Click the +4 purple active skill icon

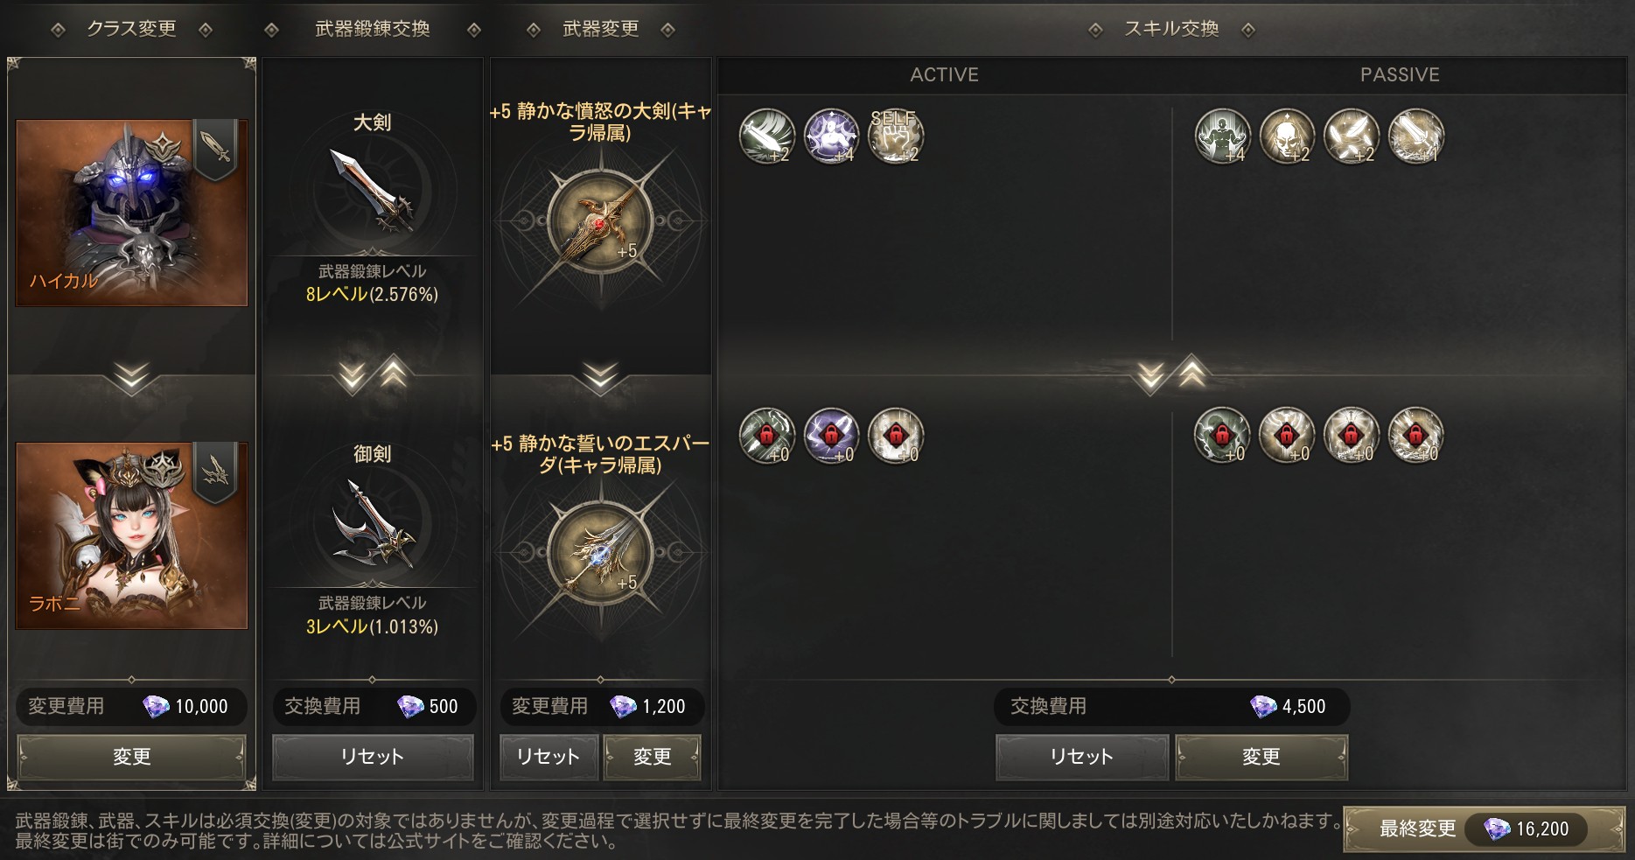831,136
